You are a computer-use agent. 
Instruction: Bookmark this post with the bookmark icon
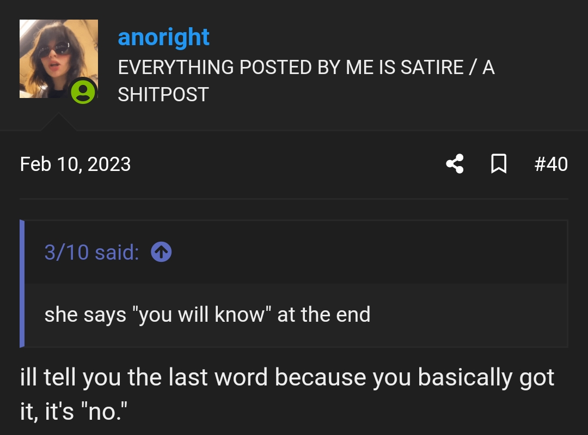point(499,164)
